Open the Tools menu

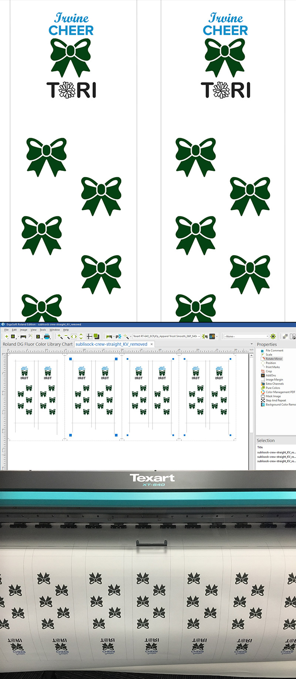click(x=43, y=330)
